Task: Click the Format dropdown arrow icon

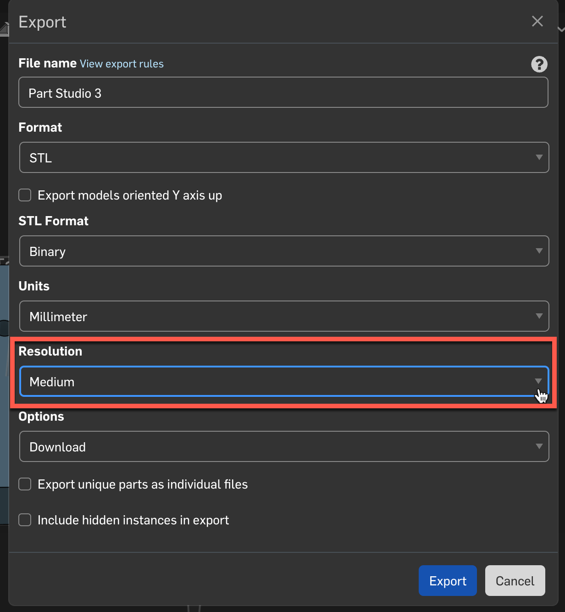Action: click(x=539, y=157)
